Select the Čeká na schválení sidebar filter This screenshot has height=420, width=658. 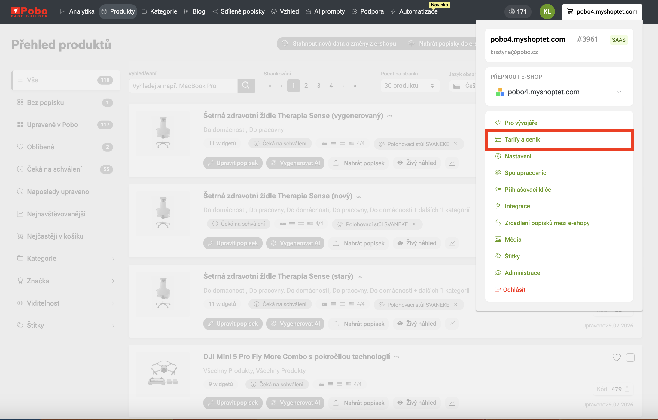(66, 169)
